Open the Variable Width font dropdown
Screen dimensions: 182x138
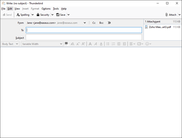tap(42, 44)
